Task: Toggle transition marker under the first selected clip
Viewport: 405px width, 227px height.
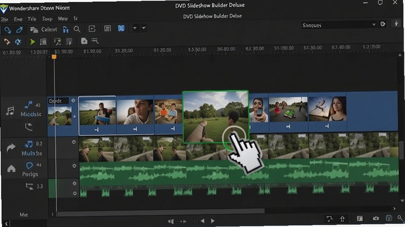Action: coord(97,130)
